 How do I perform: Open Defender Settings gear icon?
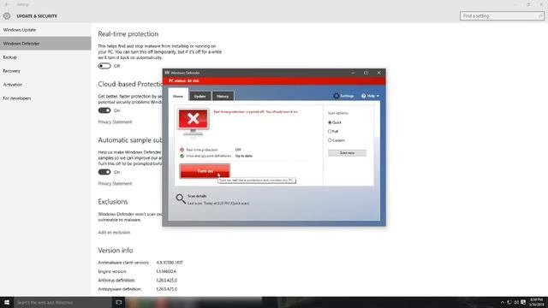click(x=337, y=96)
